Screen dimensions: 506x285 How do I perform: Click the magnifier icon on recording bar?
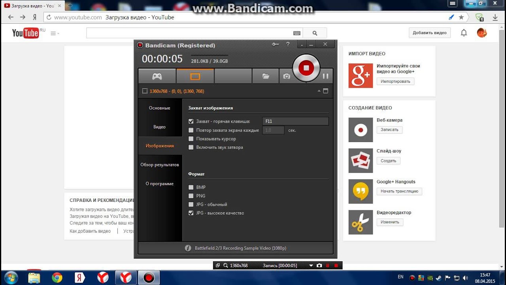pyautogui.click(x=226, y=266)
